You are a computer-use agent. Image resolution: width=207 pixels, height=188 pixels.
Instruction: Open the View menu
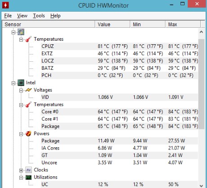point(22,16)
